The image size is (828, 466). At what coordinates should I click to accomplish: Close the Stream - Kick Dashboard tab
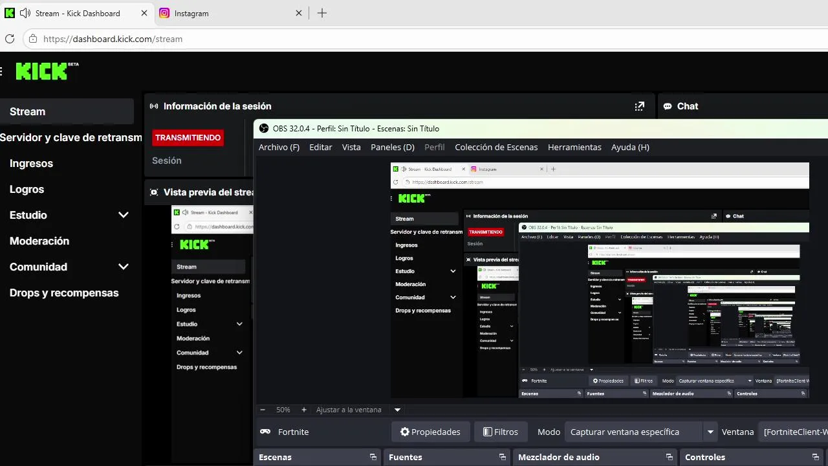coord(144,13)
